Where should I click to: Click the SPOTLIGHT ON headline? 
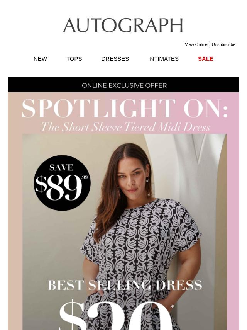tap(124, 109)
